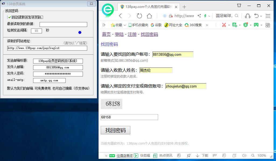Expand the status bar double-chevron on the left
276x161 pixels.
(106, 156)
